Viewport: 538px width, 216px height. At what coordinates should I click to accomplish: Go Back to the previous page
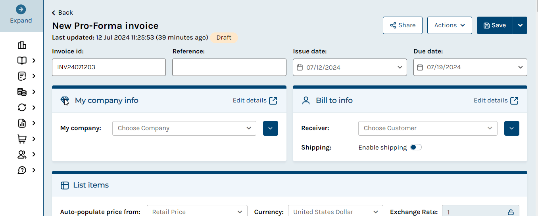62,13
